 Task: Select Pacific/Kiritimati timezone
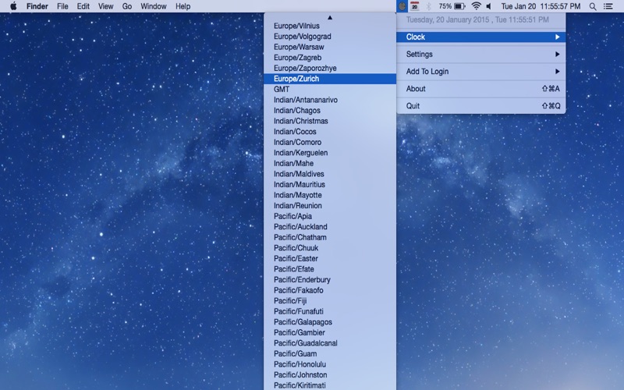coord(330,385)
